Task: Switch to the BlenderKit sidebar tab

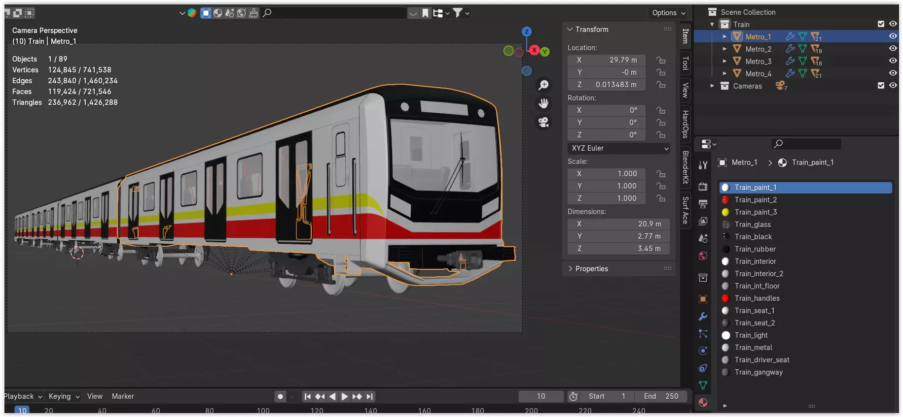Action: [x=685, y=167]
